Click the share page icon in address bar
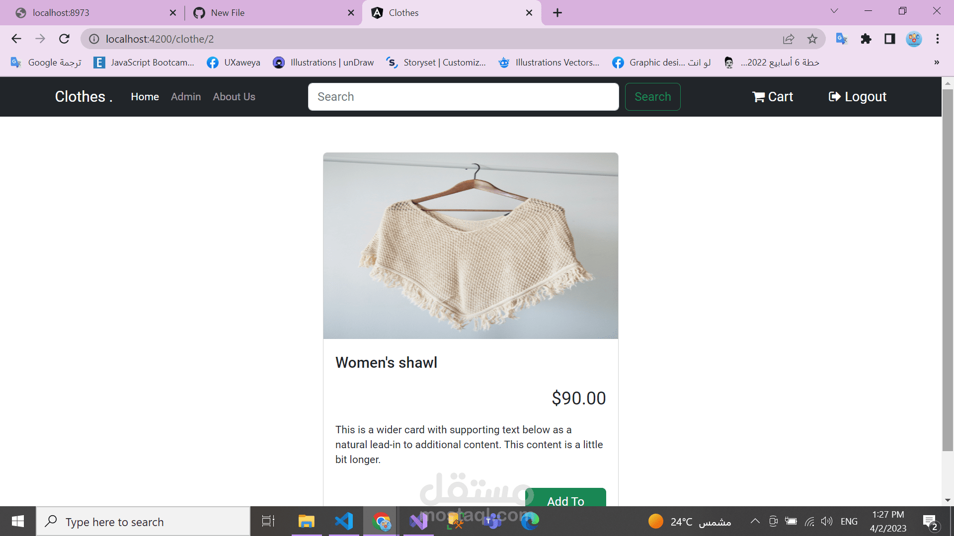954x536 pixels. pos(789,39)
